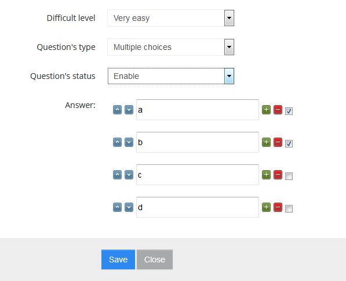Delete answer 'd' with red minus icon
Screen dimensions: 346x281
point(278,207)
